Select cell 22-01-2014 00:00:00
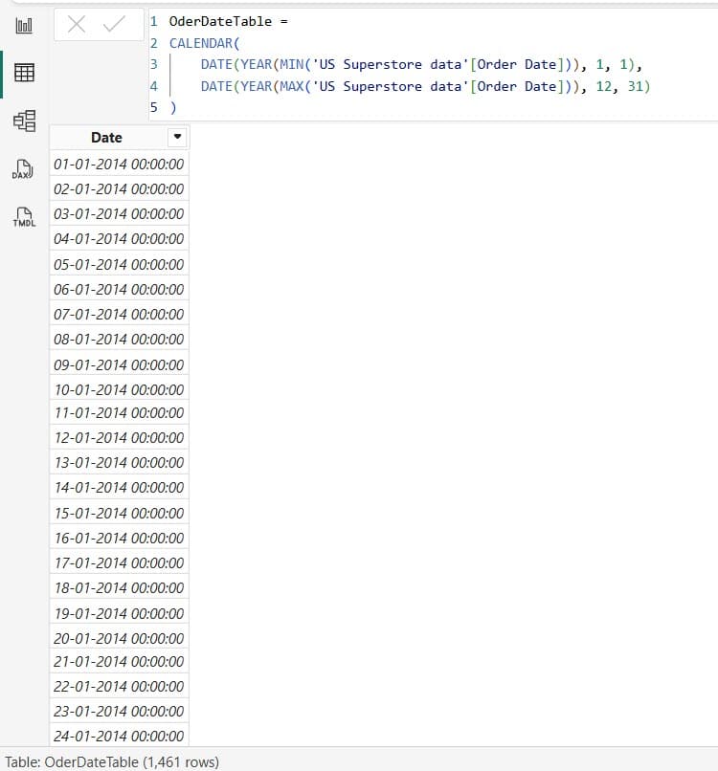The height and width of the screenshot is (771, 718). pyautogui.click(x=119, y=687)
